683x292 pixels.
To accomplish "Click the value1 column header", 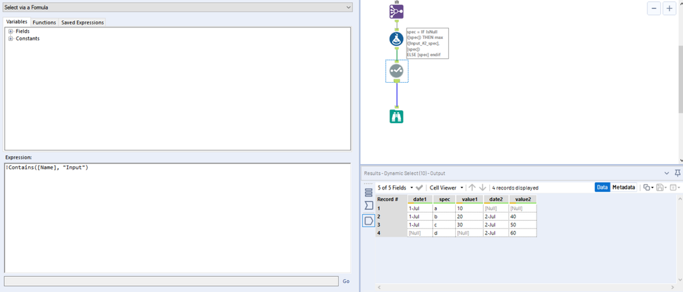I will 470,199.
